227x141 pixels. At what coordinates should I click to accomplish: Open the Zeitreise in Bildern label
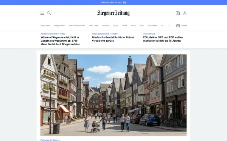pyautogui.click(x=50, y=140)
